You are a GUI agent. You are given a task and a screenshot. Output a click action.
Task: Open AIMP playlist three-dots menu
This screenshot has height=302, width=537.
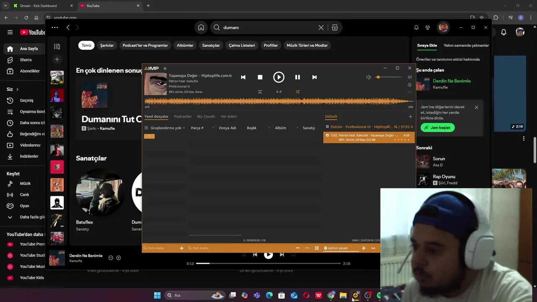tap(307, 248)
